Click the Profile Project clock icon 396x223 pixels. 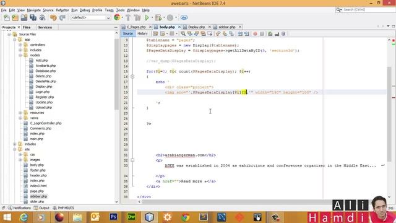[x=170, y=17]
